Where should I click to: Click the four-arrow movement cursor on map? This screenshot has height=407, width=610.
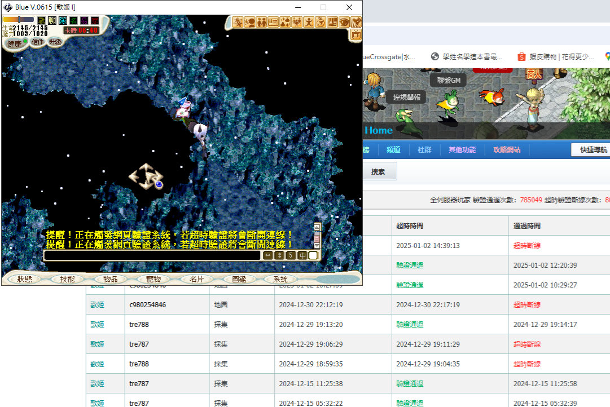pos(146,177)
